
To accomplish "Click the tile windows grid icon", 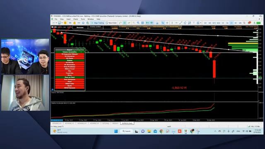I will click(142, 23).
